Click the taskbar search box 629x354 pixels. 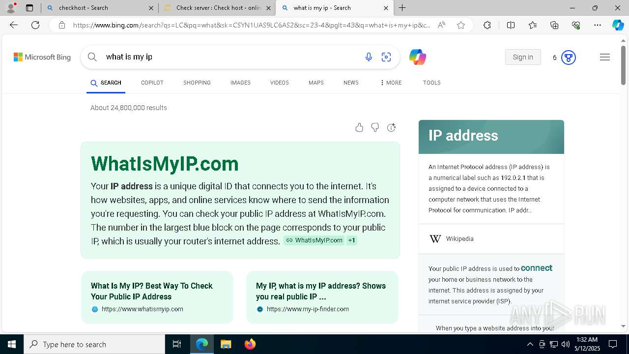tap(94, 344)
